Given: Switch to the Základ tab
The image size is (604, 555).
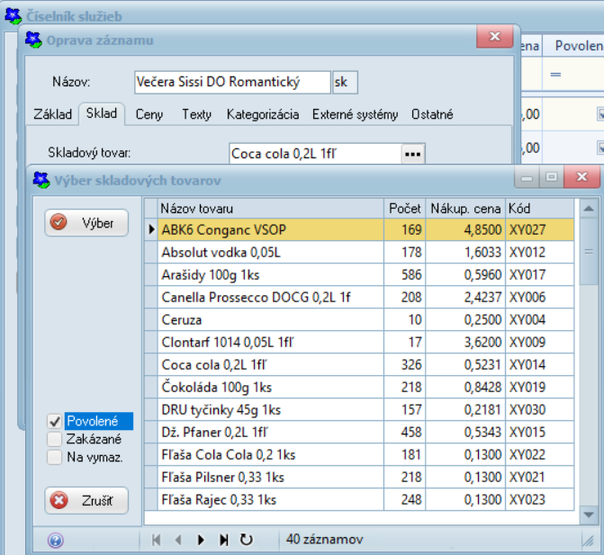Looking at the screenshot, I should [x=53, y=114].
